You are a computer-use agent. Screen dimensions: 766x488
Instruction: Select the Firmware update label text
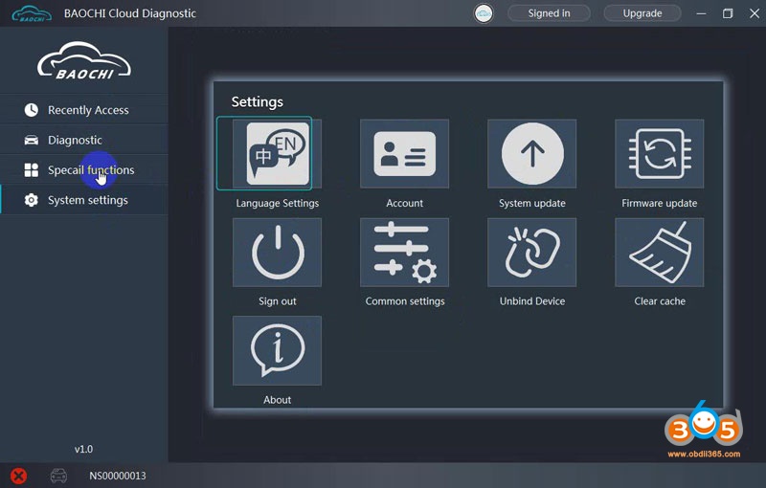click(x=660, y=203)
